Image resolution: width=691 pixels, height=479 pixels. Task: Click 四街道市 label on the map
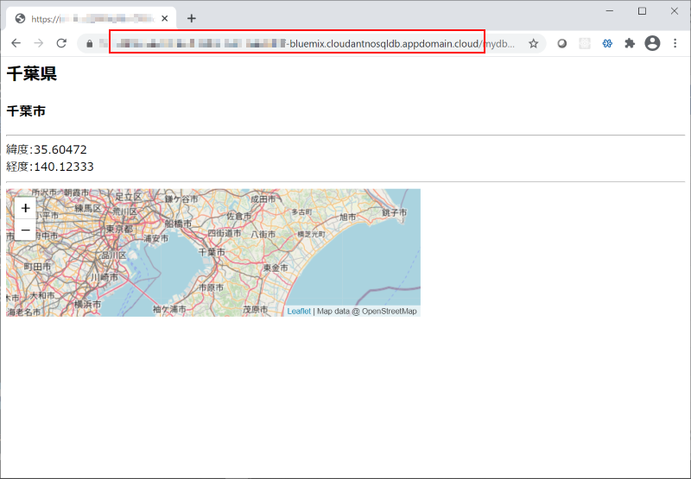[x=225, y=233]
